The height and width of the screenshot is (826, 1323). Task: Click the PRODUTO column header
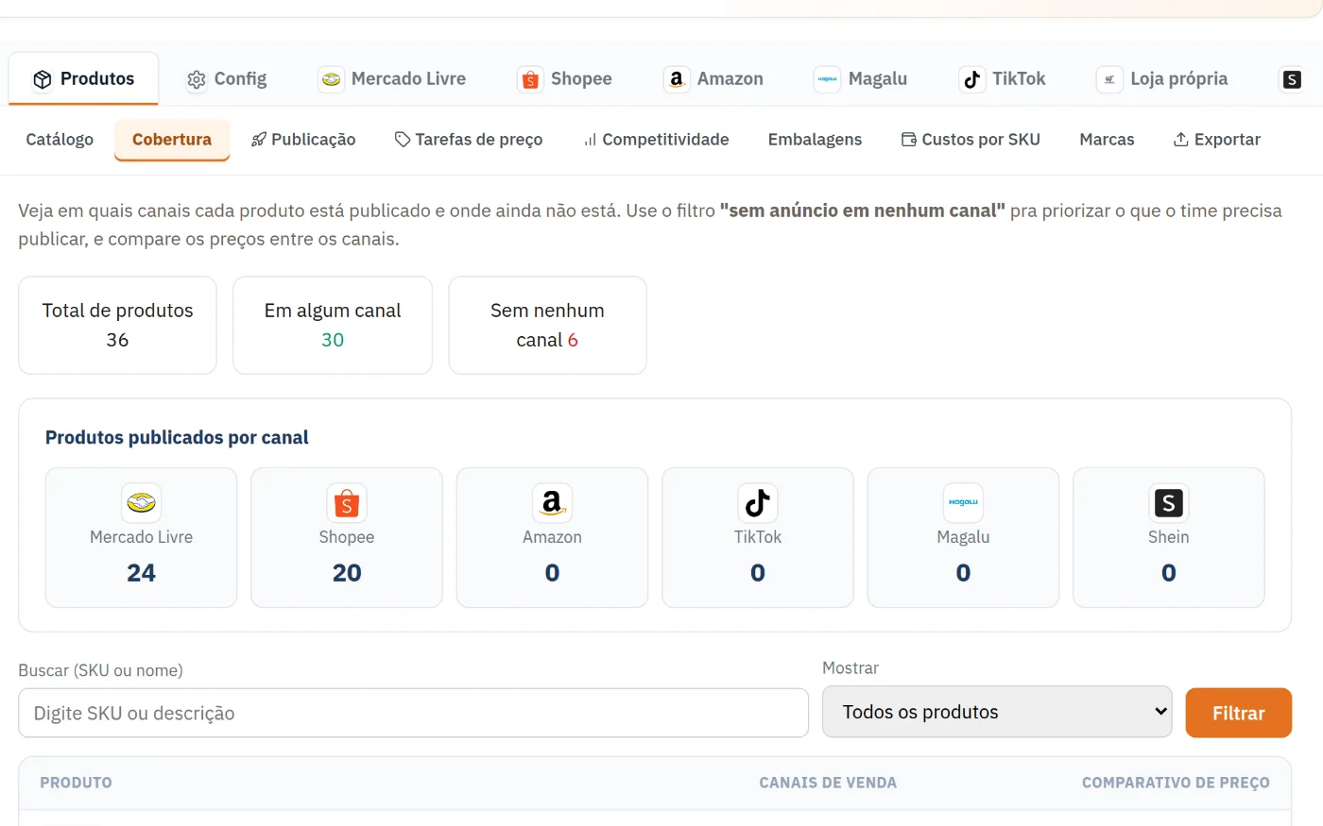pyautogui.click(x=76, y=783)
